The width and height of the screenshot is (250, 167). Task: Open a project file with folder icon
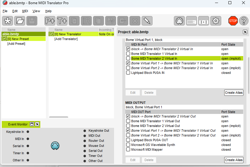(x=20, y=21)
